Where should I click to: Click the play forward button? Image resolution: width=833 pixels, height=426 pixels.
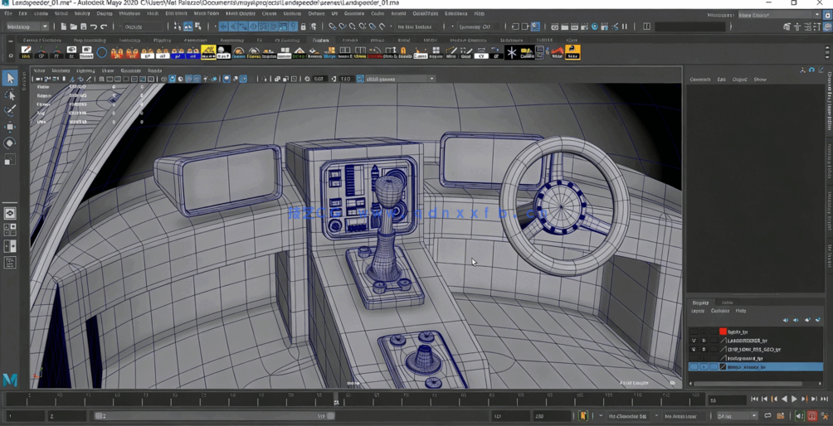pyautogui.click(x=794, y=399)
